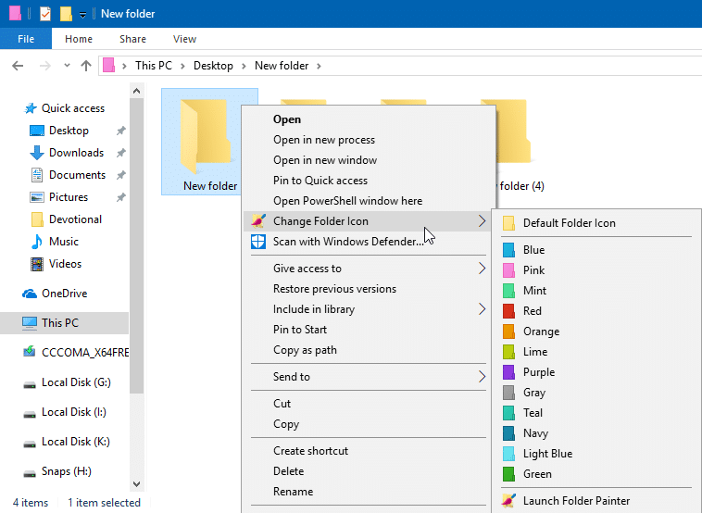Viewport: 702px width, 513px height.
Task: Expand the Give access to submenu
Action: (x=482, y=269)
